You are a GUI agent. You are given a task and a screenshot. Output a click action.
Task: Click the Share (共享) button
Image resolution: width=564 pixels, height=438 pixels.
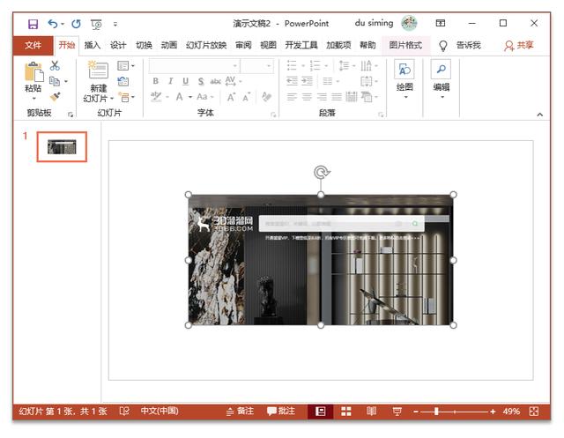coord(519,45)
